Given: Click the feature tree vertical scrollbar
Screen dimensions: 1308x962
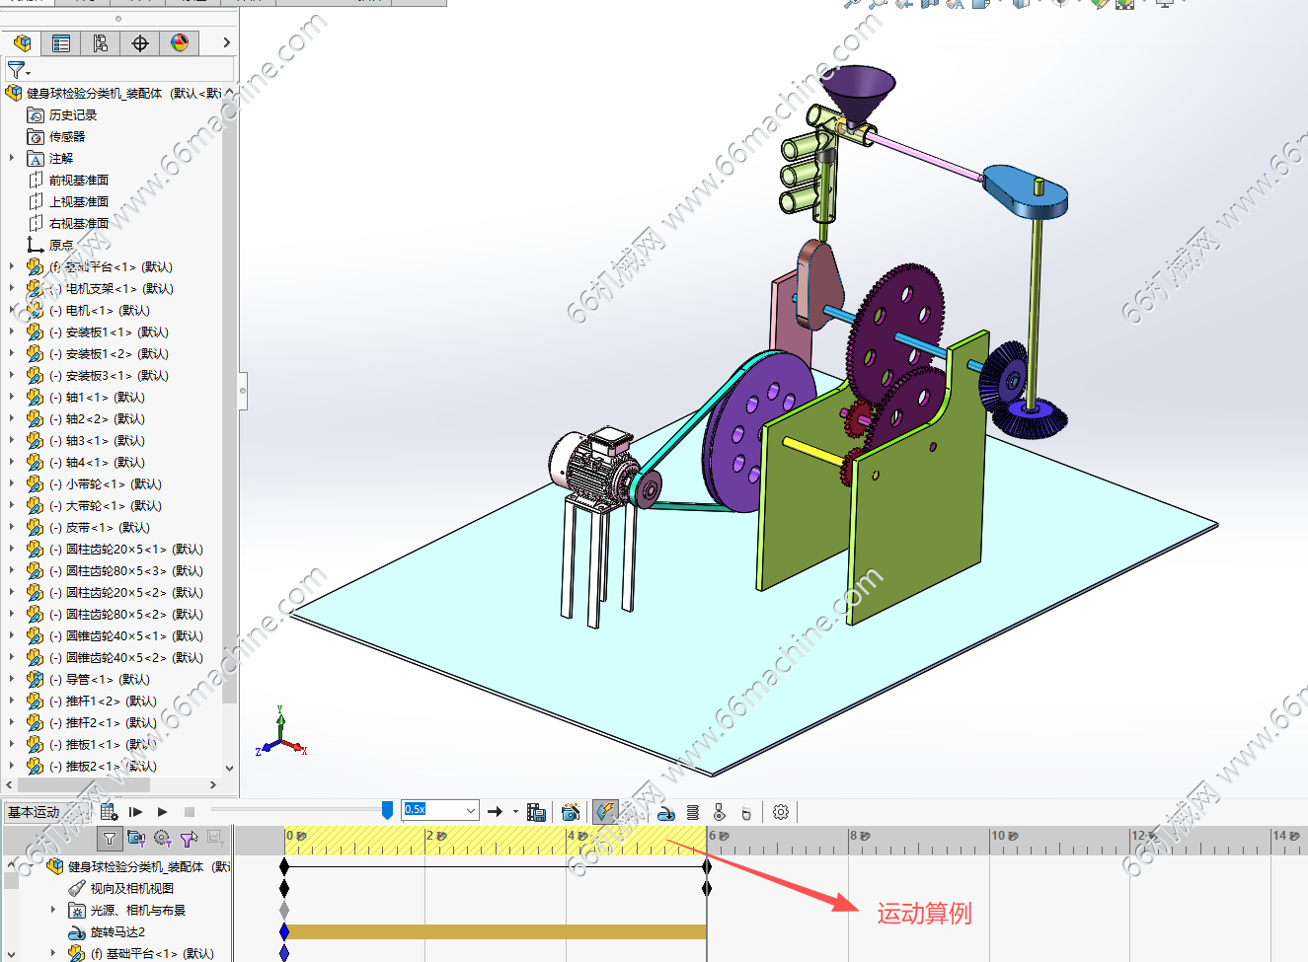Looking at the screenshot, I should pos(230,400).
